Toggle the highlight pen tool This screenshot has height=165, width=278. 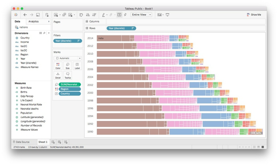[104, 15]
